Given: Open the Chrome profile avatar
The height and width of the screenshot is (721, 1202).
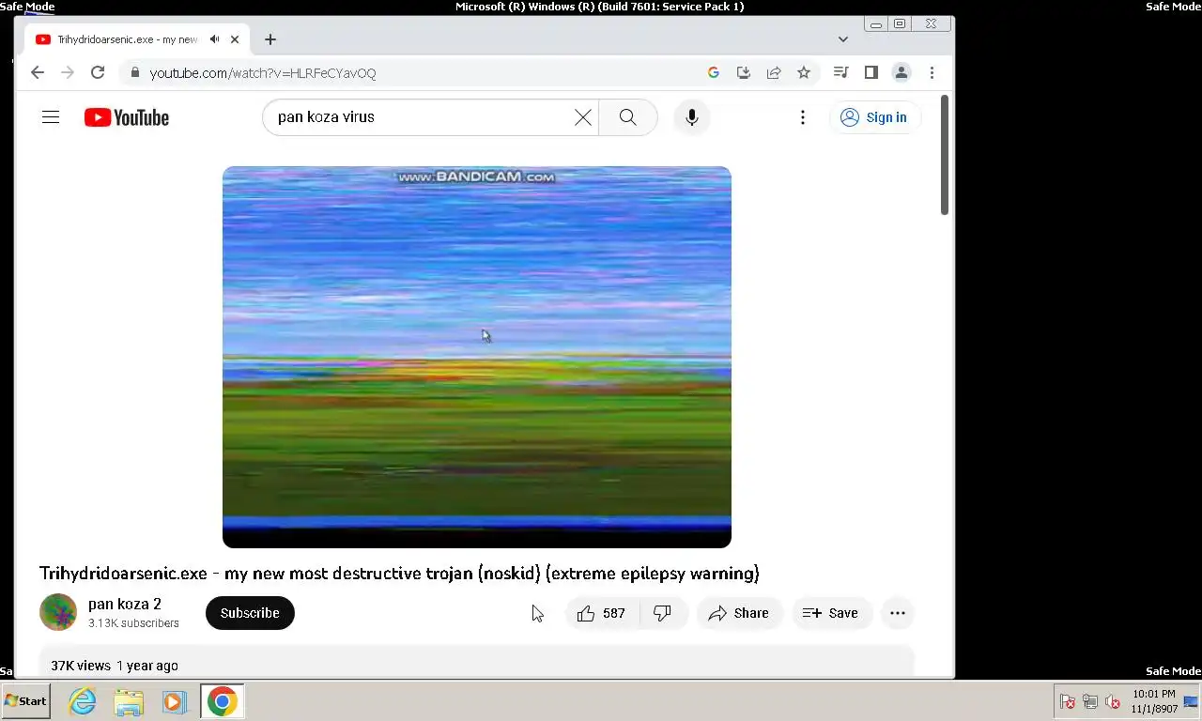Looking at the screenshot, I should (x=901, y=72).
